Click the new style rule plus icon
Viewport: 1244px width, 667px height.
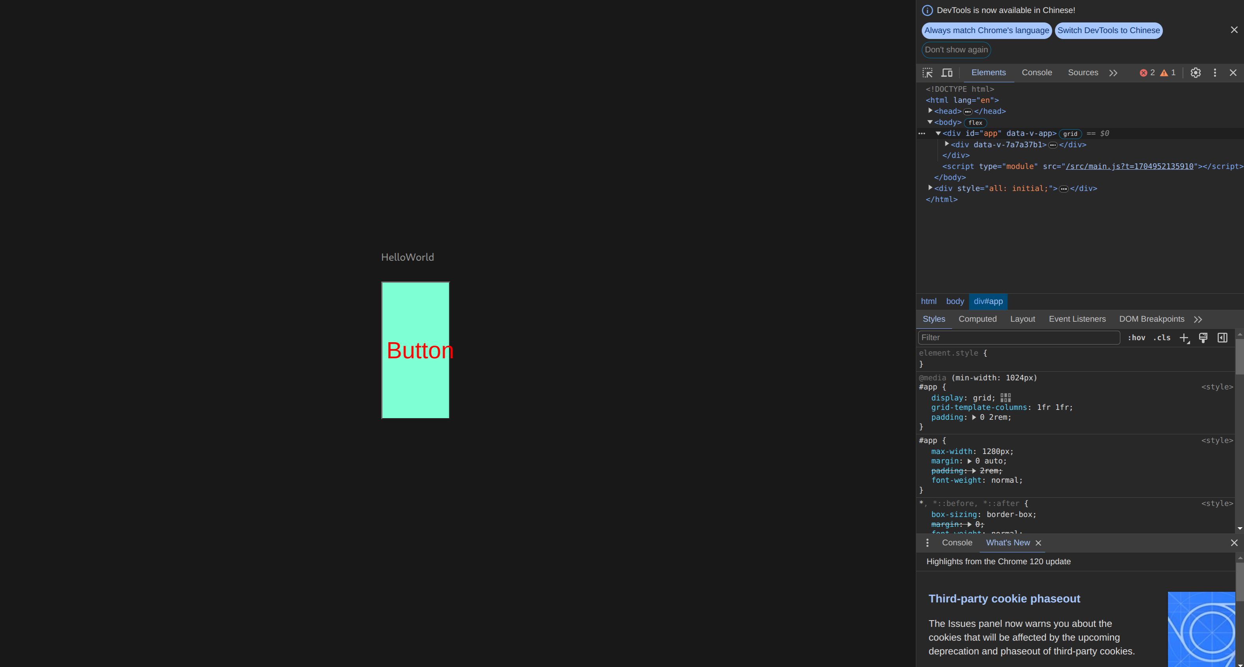1184,338
